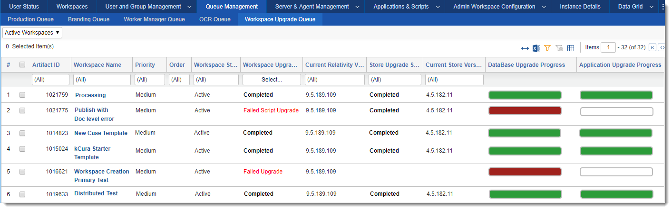The height and width of the screenshot is (210, 672).
Task: Switch to the Production Queue subtab
Action: [x=30, y=19]
